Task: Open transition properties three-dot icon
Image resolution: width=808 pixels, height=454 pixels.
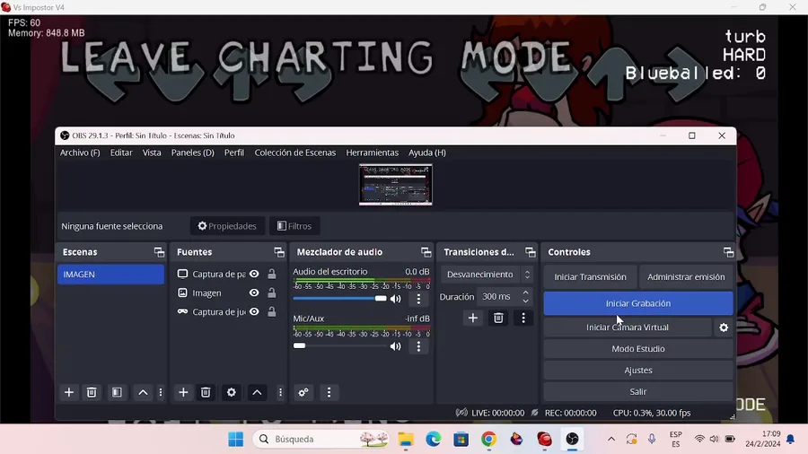Action: tap(523, 319)
